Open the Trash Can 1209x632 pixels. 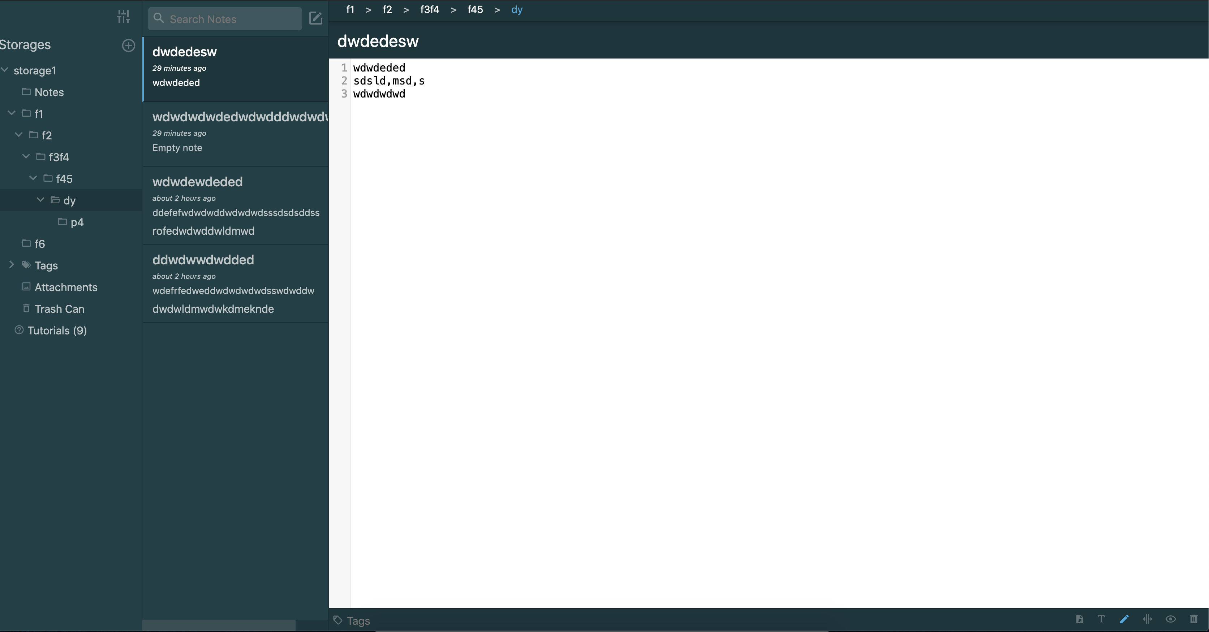point(60,309)
